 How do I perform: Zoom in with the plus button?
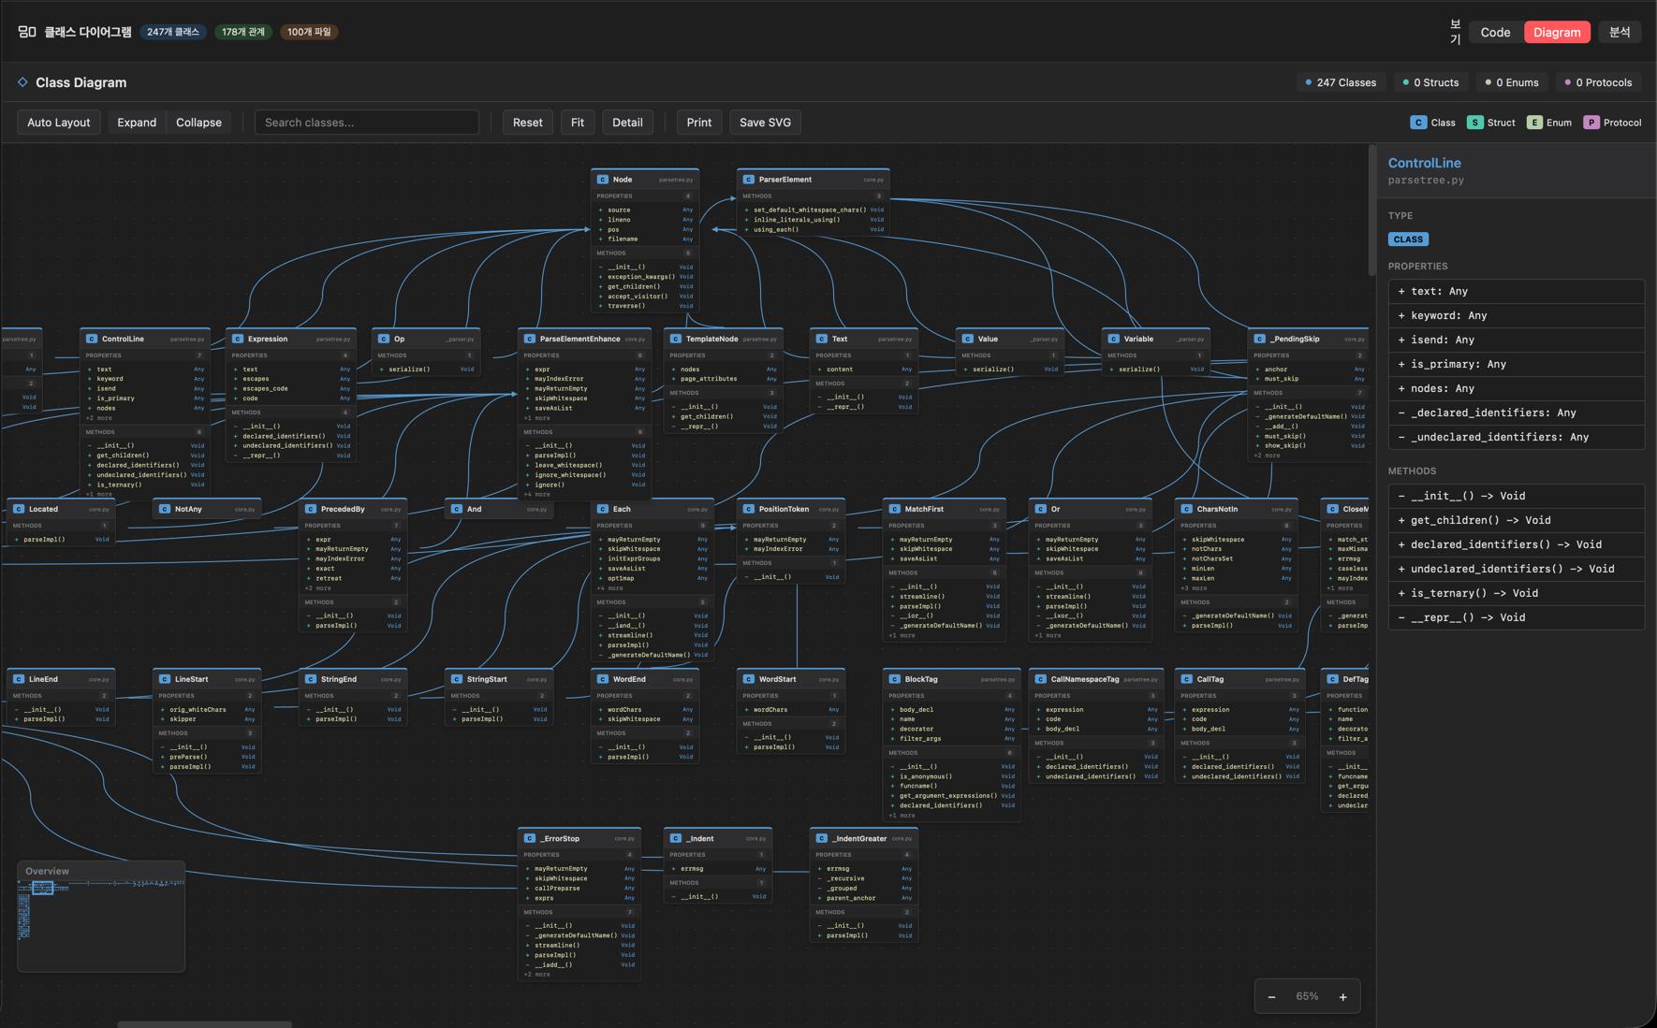coord(1342,997)
